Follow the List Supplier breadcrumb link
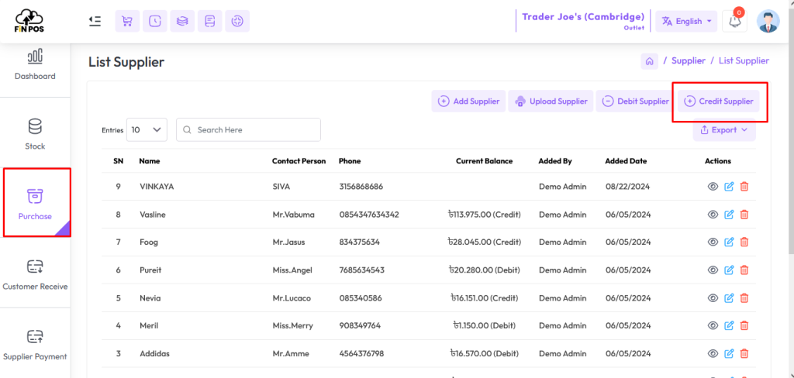Screen dimensions: 794x378 [x=744, y=60]
